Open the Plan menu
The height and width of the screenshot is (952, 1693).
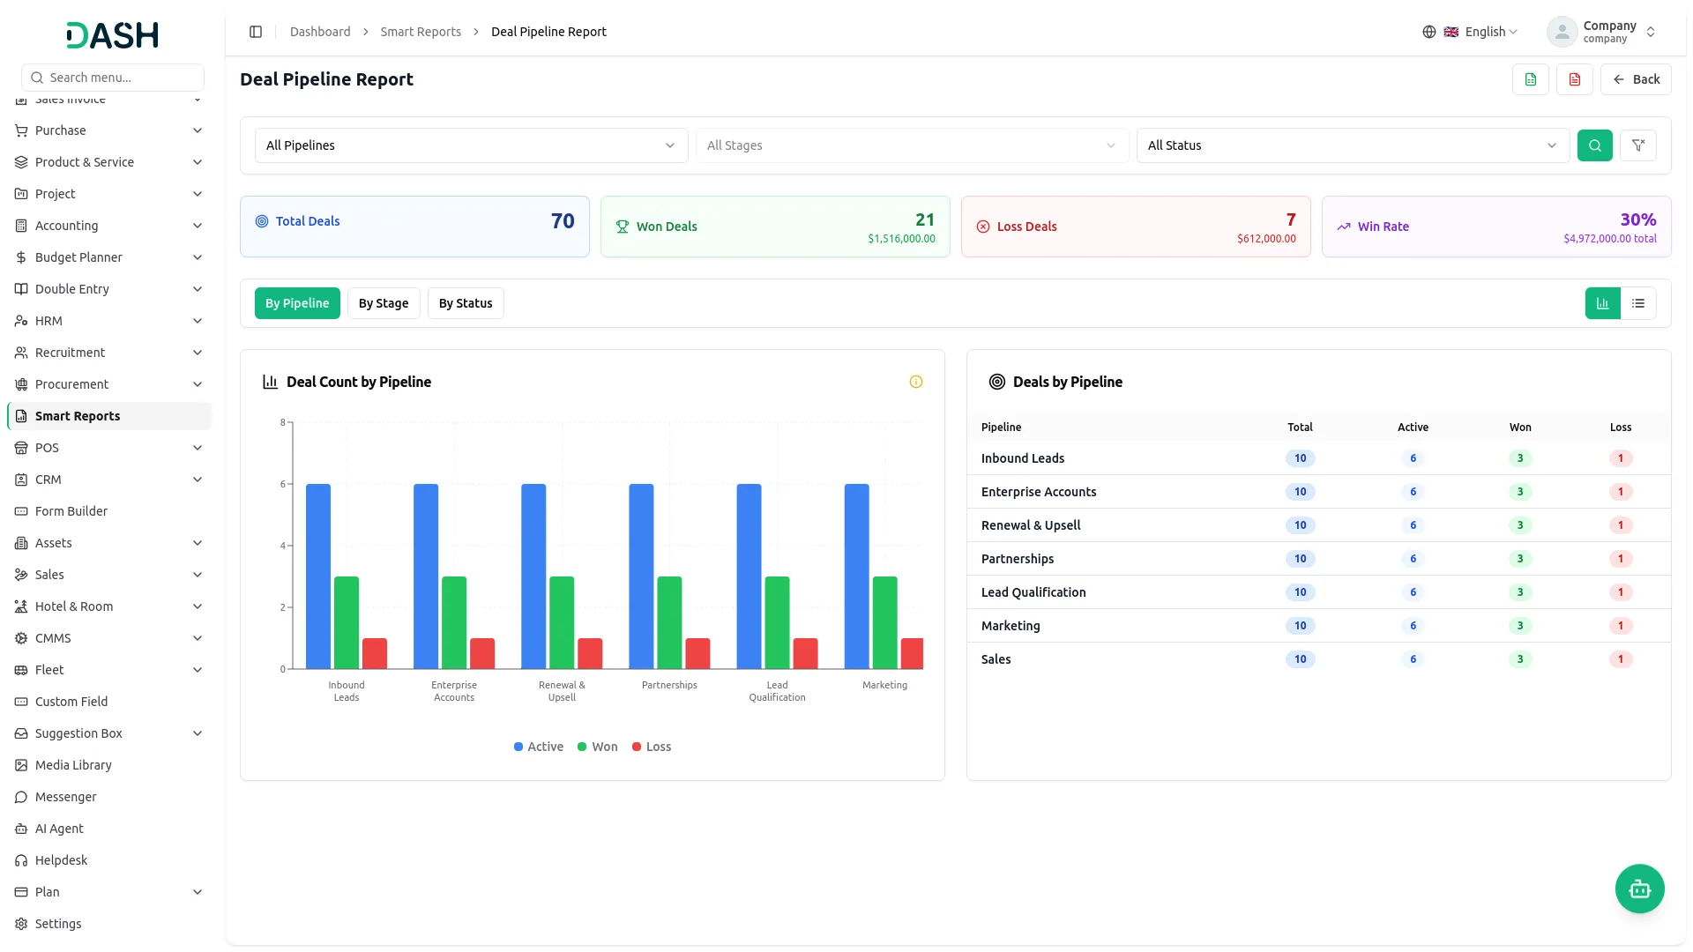[x=109, y=892]
